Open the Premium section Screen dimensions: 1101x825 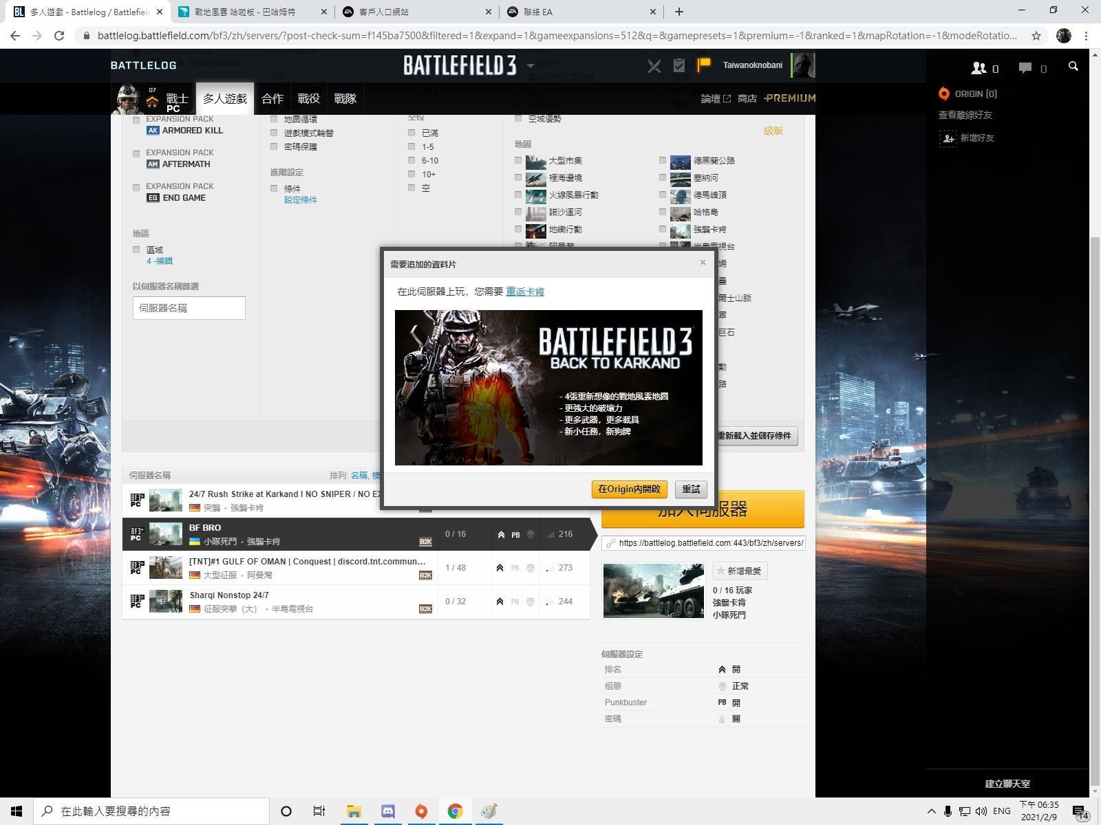(x=790, y=98)
